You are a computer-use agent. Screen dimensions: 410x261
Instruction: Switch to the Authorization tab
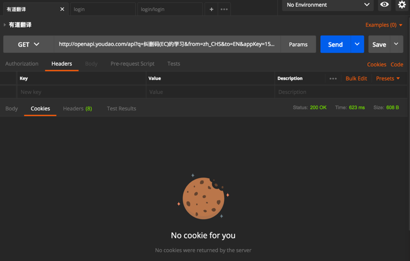[x=22, y=64]
